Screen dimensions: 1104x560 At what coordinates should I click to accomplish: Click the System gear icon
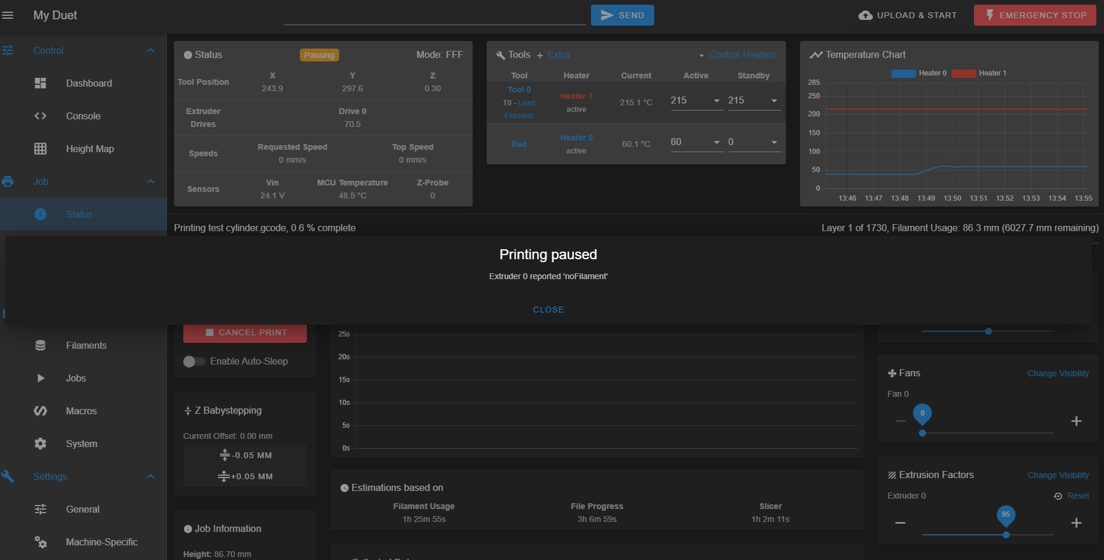click(40, 444)
